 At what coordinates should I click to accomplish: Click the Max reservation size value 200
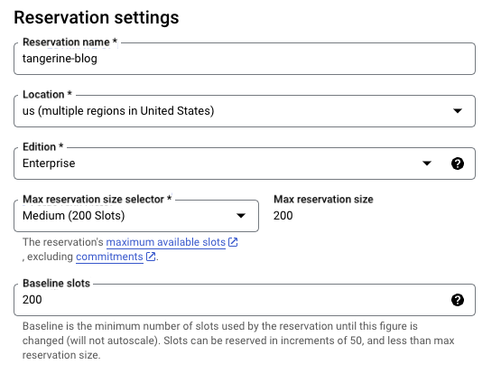coord(283,216)
